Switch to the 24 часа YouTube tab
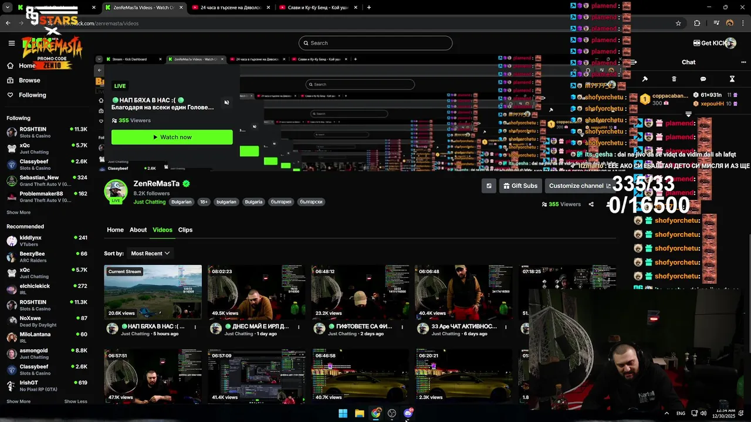Screen dimensions: 751x422 point(231,8)
